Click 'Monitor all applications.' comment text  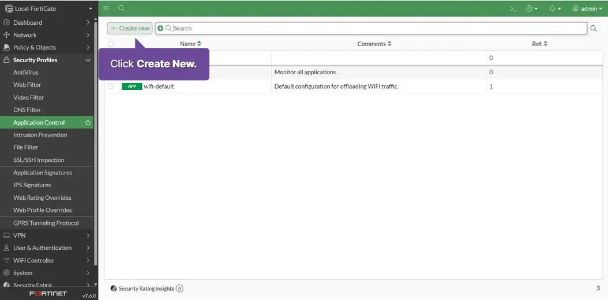[306, 72]
